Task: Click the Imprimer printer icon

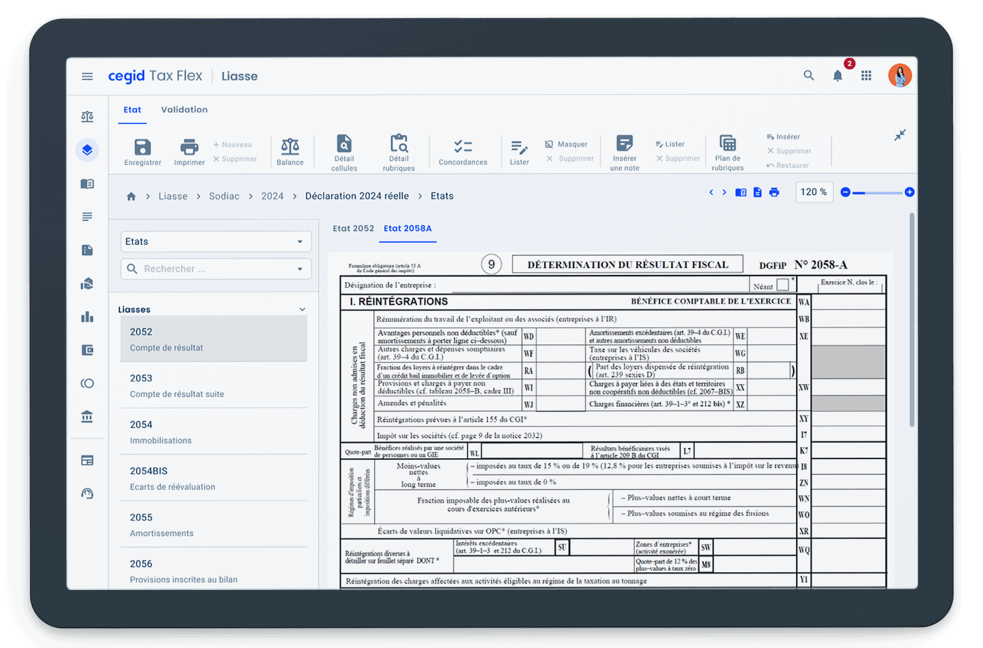Action: 189,147
